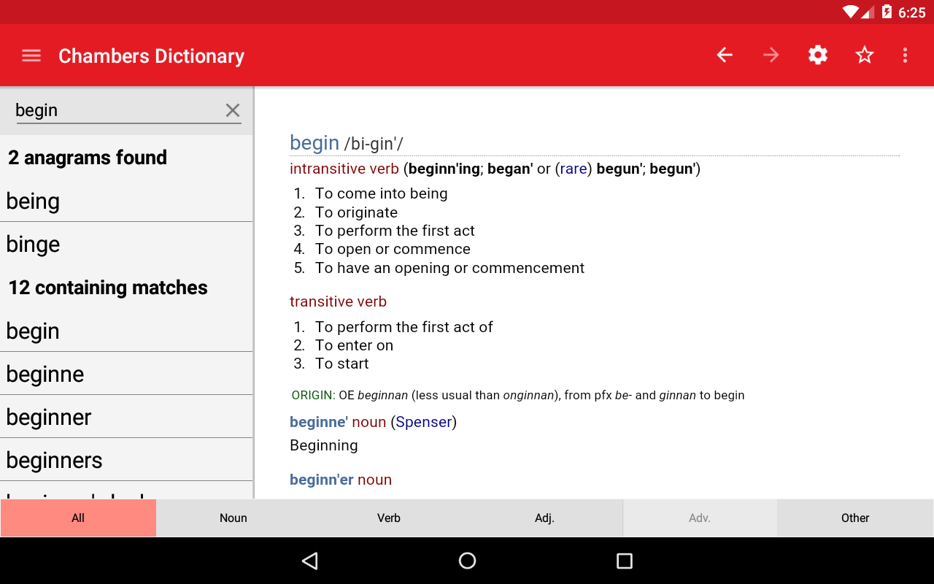Screen dimensions: 934x584
Task: Select the Noun filter tab
Action: coord(233,518)
